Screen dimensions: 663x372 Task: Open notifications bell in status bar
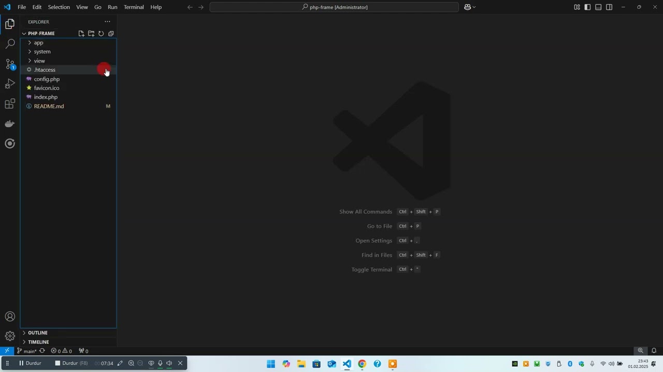point(654,351)
